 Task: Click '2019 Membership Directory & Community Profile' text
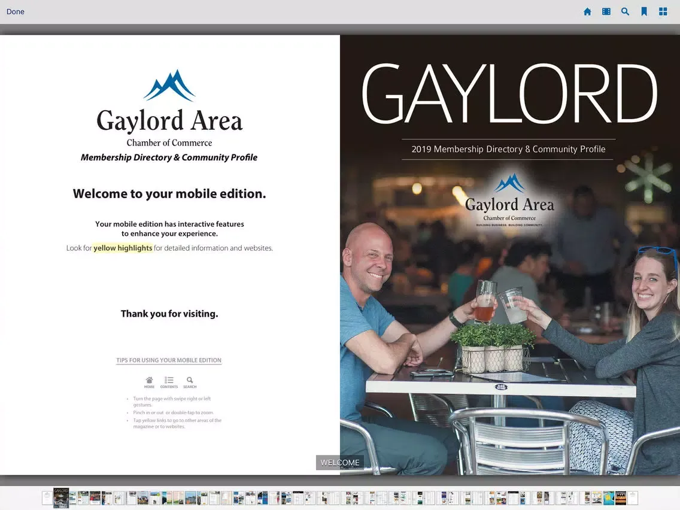(x=508, y=149)
